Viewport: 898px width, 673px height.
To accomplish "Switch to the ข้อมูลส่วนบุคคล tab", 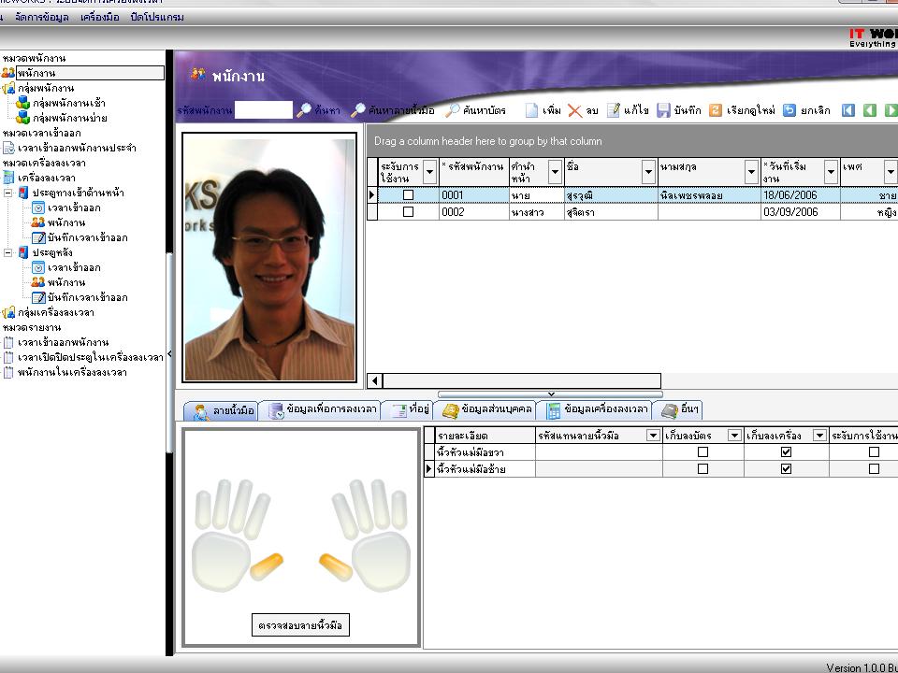I will tap(486, 410).
